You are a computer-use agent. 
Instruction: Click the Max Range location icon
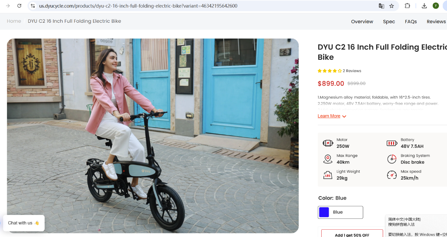(x=328, y=159)
